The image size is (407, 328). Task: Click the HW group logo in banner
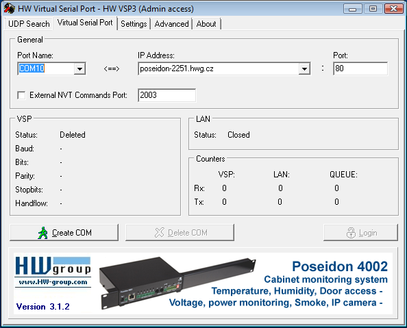point(53,266)
